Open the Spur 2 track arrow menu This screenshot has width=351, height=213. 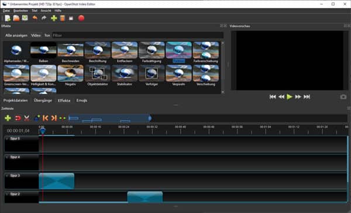point(7,194)
